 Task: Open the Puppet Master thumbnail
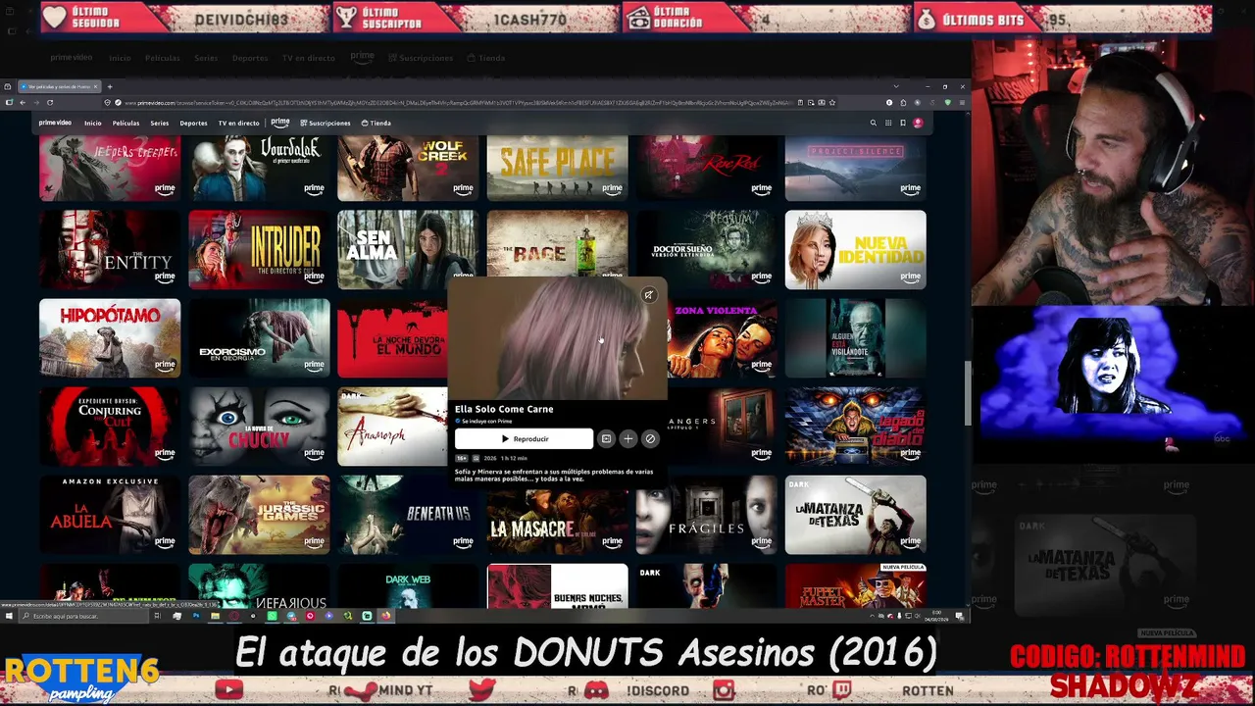point(855,585)
